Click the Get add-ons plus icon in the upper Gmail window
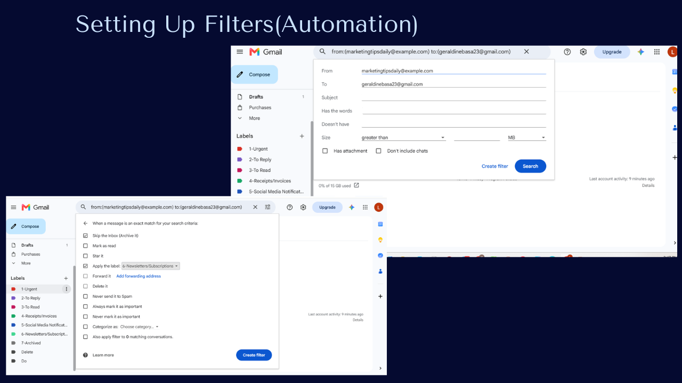682x383 pixels. point(675,157)
